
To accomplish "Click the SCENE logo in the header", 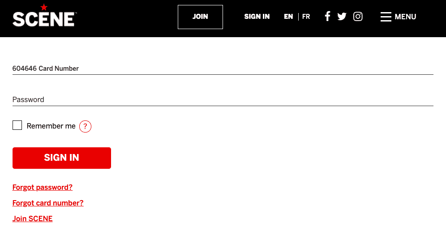I will 45,15.
